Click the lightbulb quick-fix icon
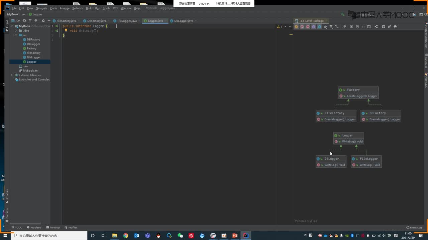Screen dimensions: 428x240 pos(66,30)
